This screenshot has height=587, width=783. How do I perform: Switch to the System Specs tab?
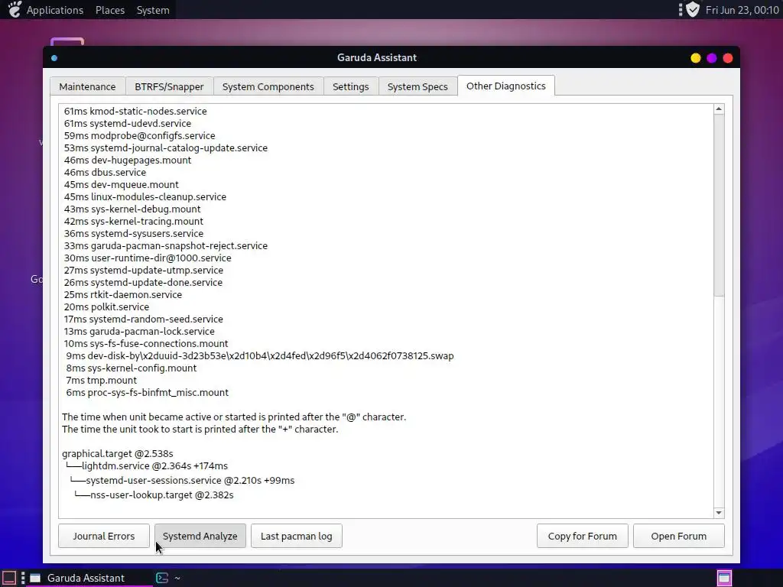click(417, 86)
